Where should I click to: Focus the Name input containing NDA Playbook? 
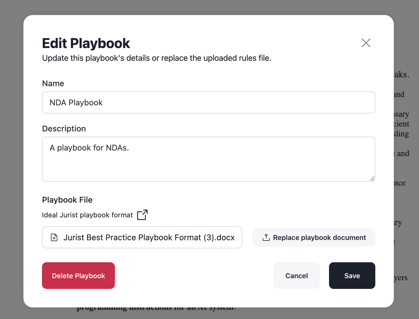[208, 102]
